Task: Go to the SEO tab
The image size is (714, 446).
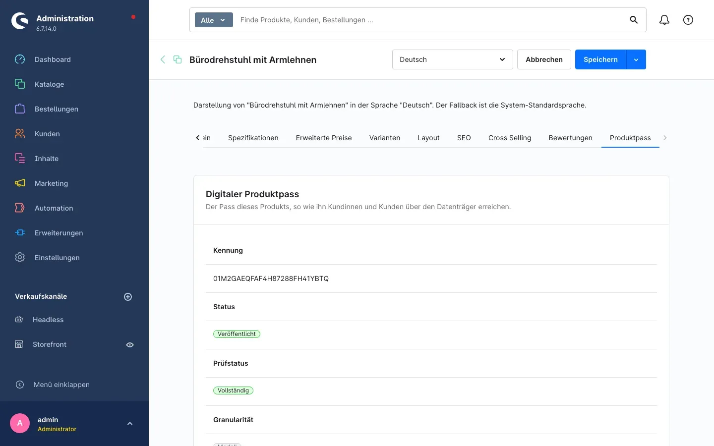Action: coord(464,138)
